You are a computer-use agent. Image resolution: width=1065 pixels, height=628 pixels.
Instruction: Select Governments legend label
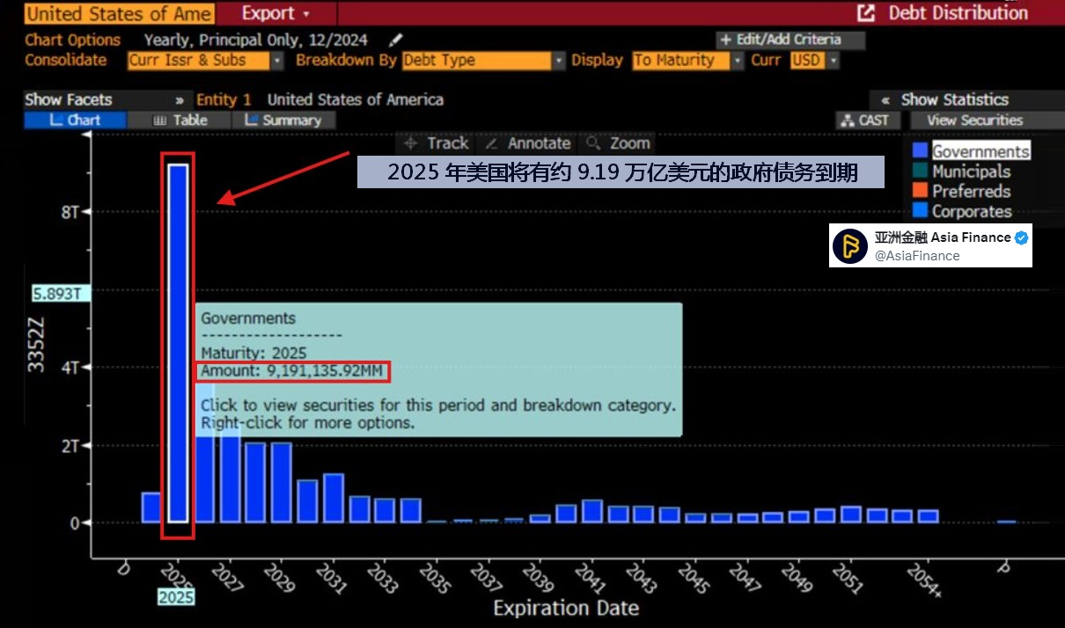pyautogui.click(x=981, y=151)
